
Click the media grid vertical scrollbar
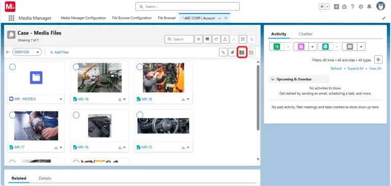(258, 98)
